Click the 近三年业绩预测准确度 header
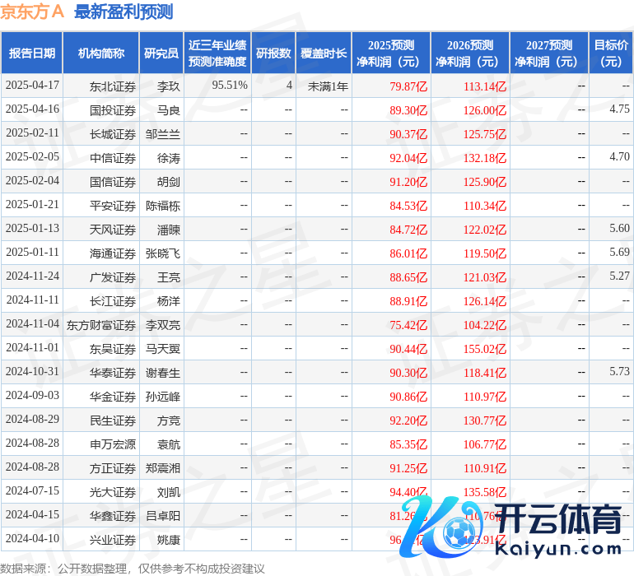This screenshot has height=576, width=634. point(217,53)
